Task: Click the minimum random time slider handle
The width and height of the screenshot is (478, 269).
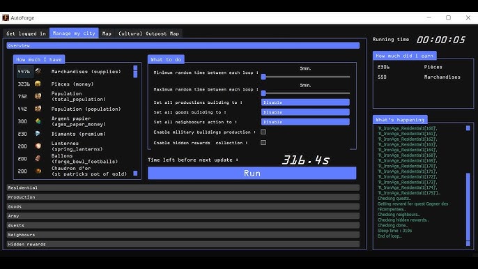Action: 263,77
